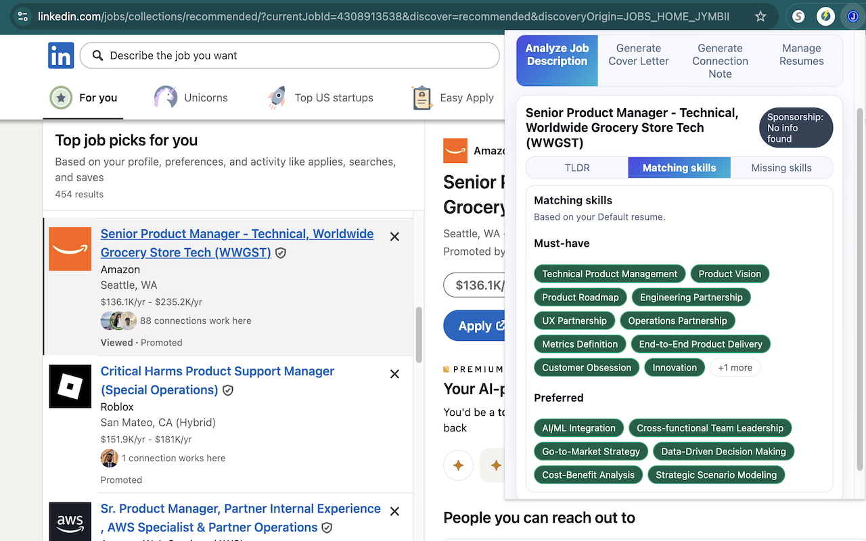This screenshot has height=541, width=866.
Task: Dismiss the AWS Sr. Product Manager job
Action: coord(395,511)
